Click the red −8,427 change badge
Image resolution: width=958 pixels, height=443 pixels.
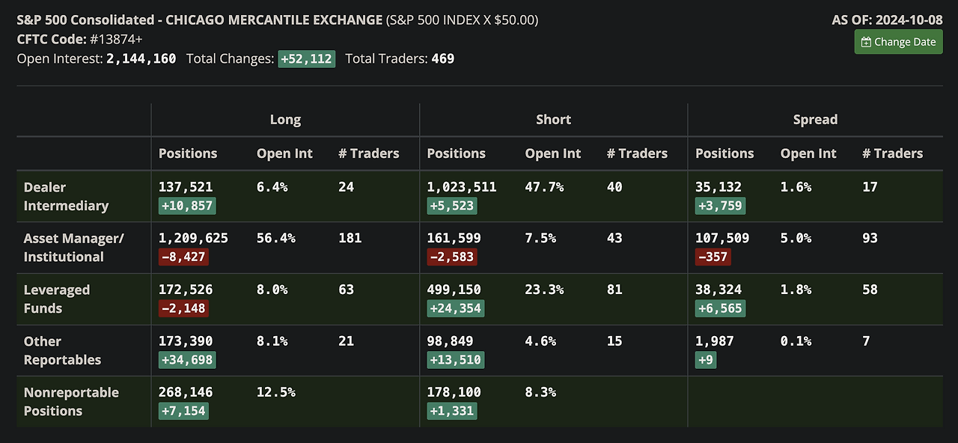pos(183,257)
